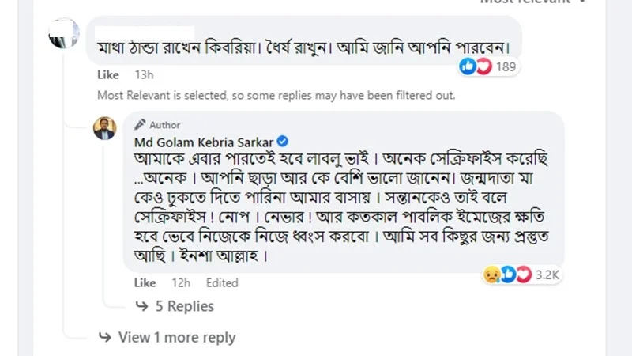632x356 pixels.
Task: Open the top commenter's profile picture
Action: [x=63, y=34]
